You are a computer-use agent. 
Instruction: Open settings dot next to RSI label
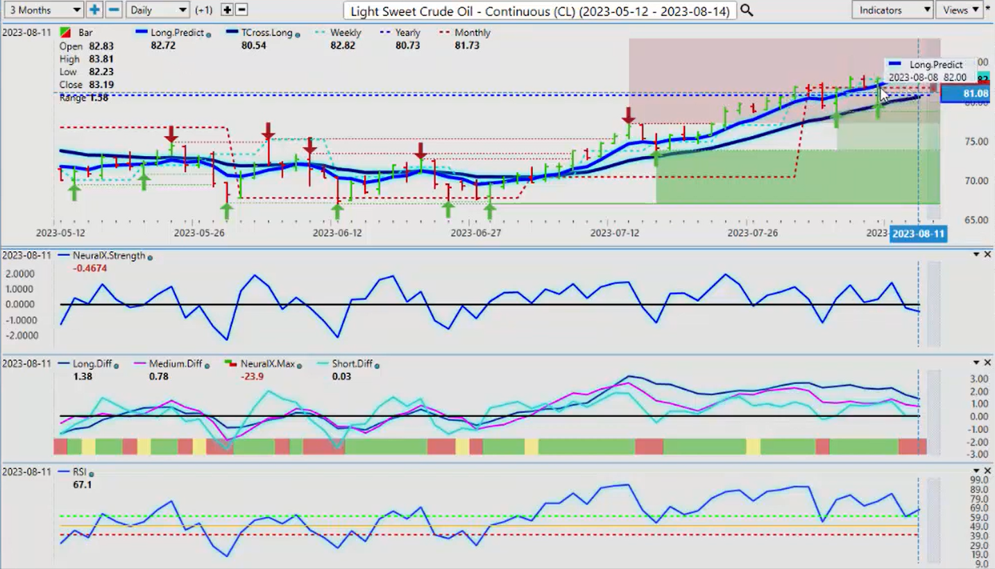tap(92, 473)
